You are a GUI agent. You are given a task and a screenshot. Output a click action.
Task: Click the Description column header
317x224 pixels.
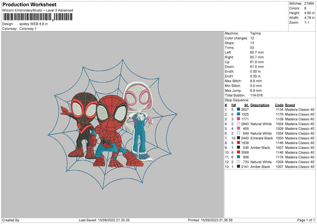(260, 105)
